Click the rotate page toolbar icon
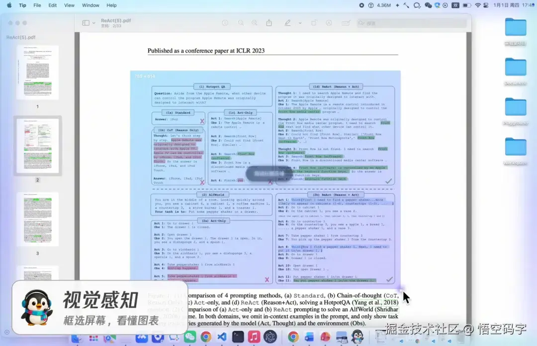The width and height of the screenshot is (537, 346). 314,22
